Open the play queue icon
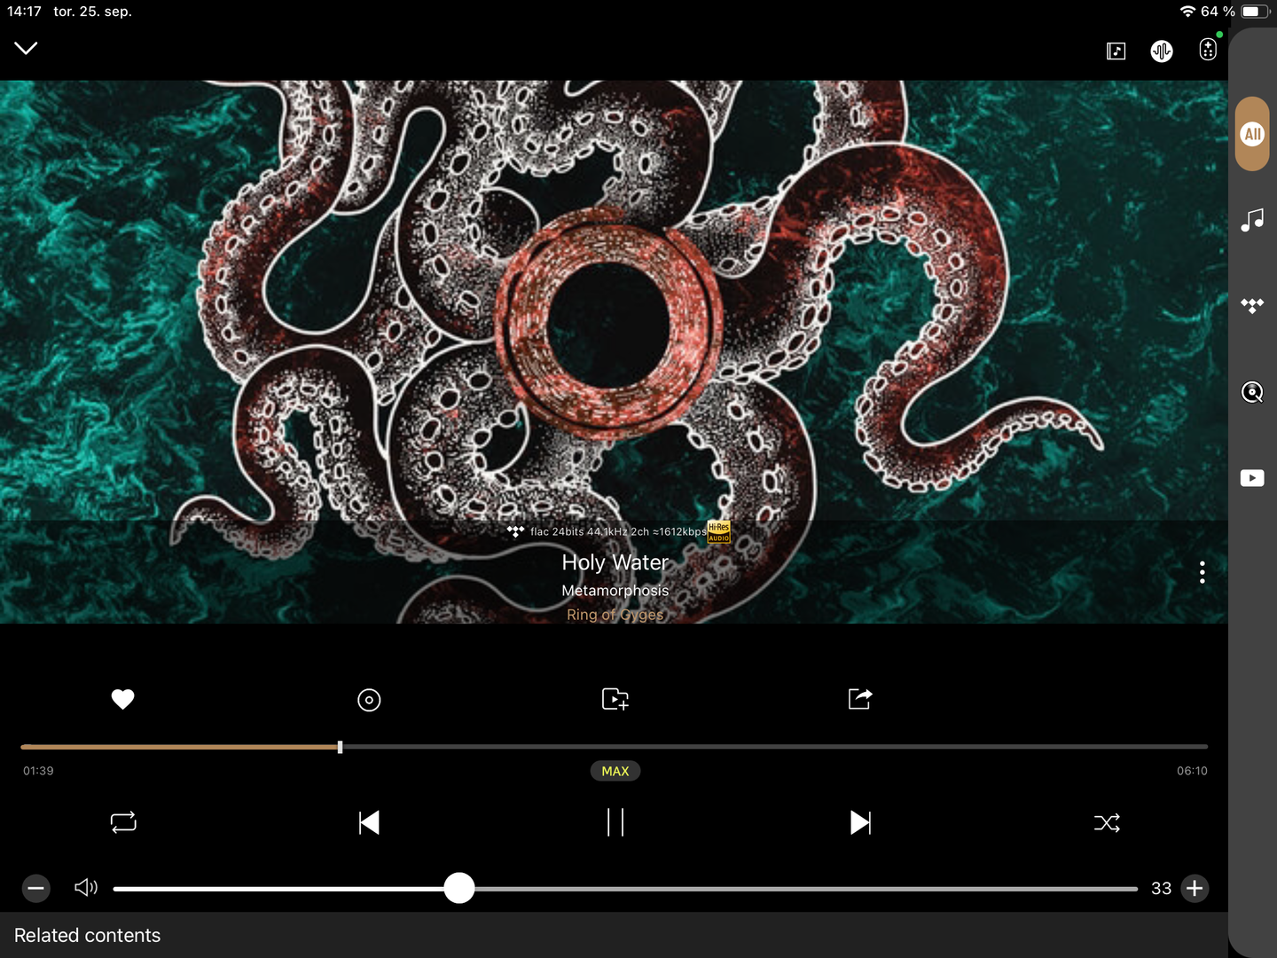 pyautogui.click(x=1116, y=51)
